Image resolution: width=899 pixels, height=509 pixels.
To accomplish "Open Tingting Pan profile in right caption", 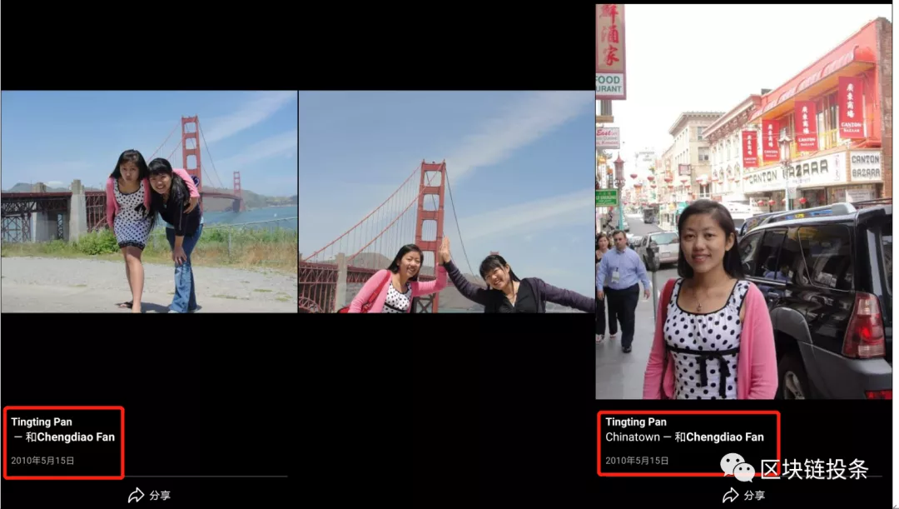I will [x=636, y=422].
